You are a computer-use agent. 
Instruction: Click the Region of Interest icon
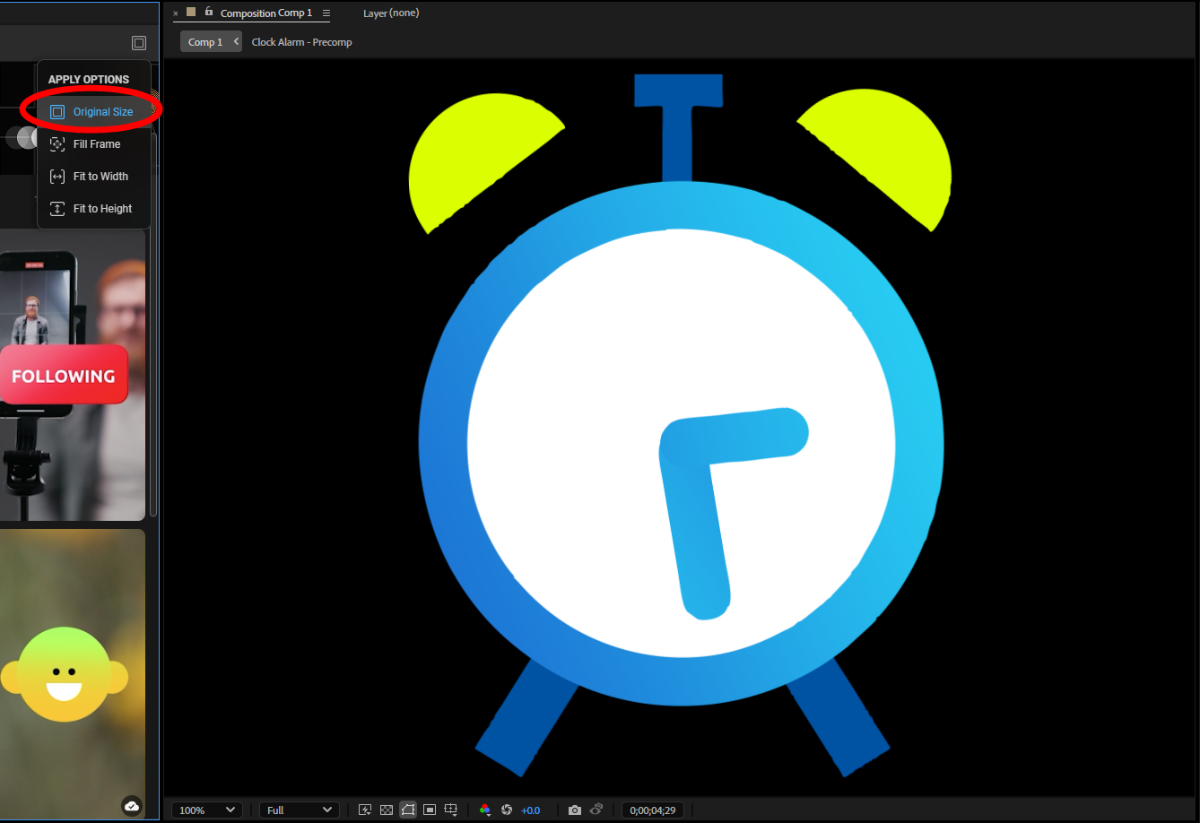coord(430,809)
